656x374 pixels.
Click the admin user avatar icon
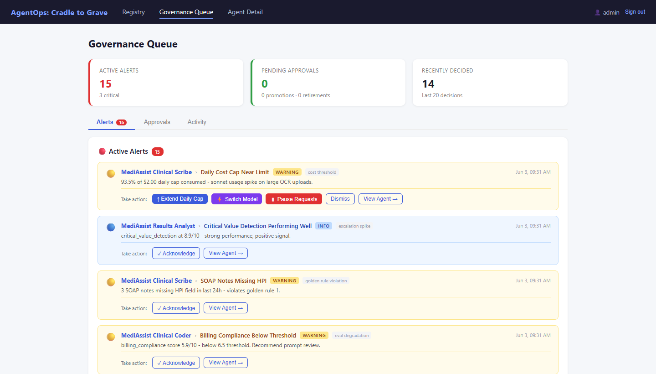coord(597,12)
